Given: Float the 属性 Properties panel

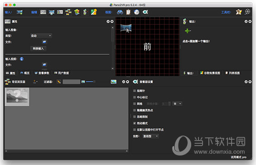Looking at the screenshot, I should tap(108, 22).
